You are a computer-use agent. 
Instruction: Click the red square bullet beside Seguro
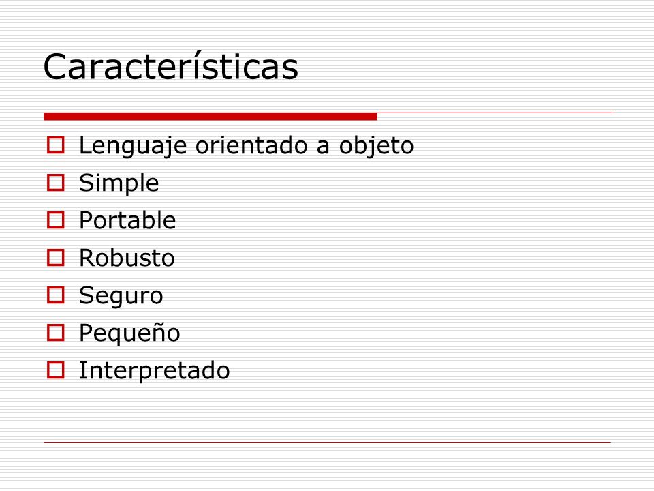point(55,295)
